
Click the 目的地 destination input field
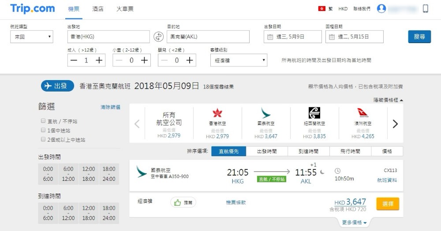[208, 37]
